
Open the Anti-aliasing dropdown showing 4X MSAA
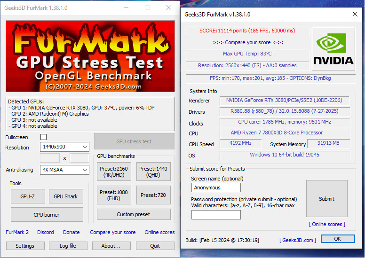(x=64, y=170)
